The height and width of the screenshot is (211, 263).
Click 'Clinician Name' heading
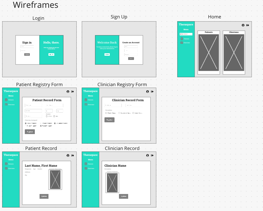[115, 166]
